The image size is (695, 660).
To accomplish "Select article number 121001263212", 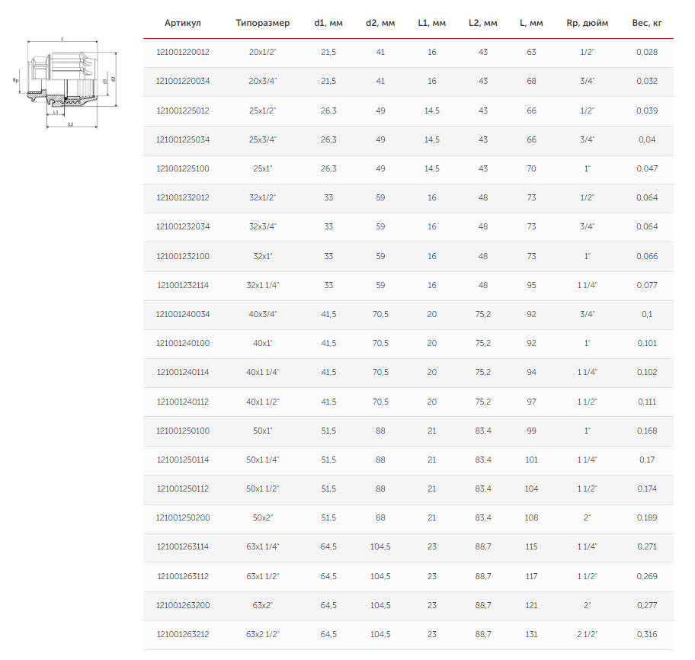I will coord(183,634).
